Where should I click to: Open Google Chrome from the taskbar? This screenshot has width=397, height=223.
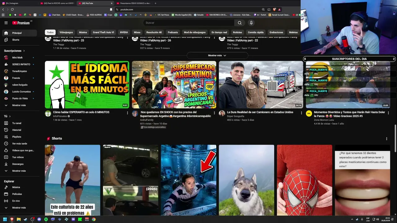tap(94, 219)
